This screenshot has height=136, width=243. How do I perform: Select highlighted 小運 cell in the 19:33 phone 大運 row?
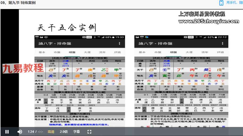click(x=46, y=101)
